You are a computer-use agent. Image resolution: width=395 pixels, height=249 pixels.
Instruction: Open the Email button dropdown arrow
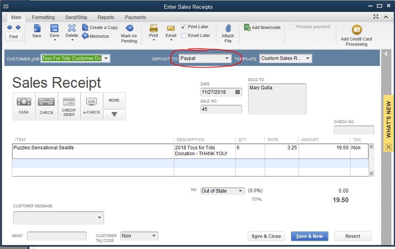[x=171, y=40]
